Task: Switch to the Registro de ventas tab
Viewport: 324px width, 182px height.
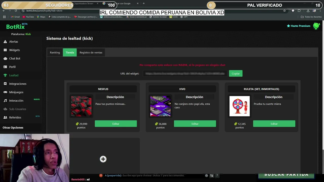Action: [x=91, y=52]
